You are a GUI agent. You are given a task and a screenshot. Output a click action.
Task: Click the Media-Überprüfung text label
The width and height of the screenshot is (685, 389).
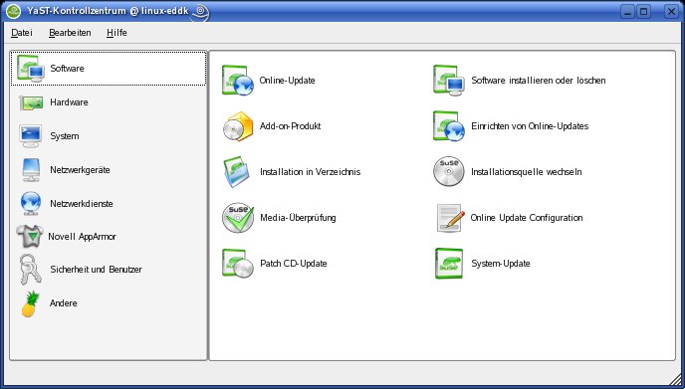pos(298,218)
